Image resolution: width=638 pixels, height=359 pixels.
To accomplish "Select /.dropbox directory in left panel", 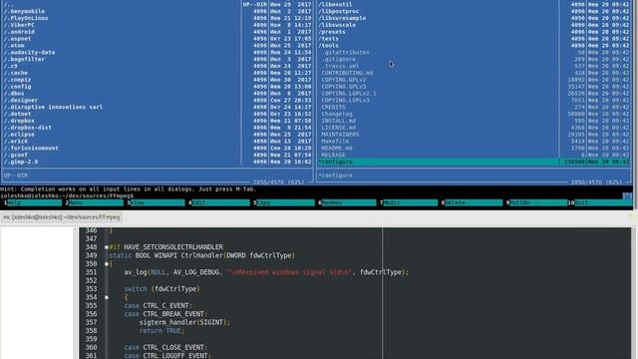I will point(19,121).
